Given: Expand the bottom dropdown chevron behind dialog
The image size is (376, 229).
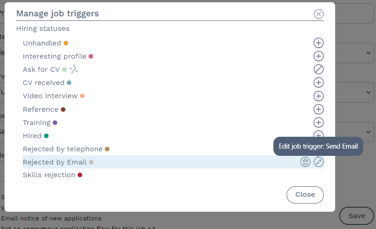Looking at the screenshot, I should 368,132.
